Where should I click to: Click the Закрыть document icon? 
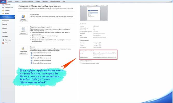(3, 13)
